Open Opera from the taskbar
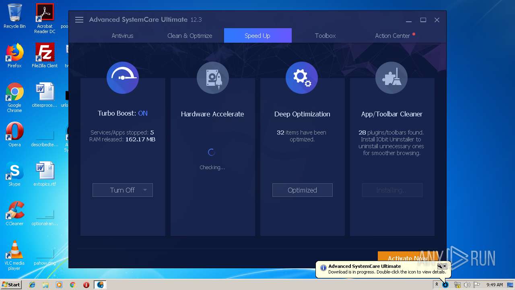This screenshot has height=290, width=515. (86, 285)
